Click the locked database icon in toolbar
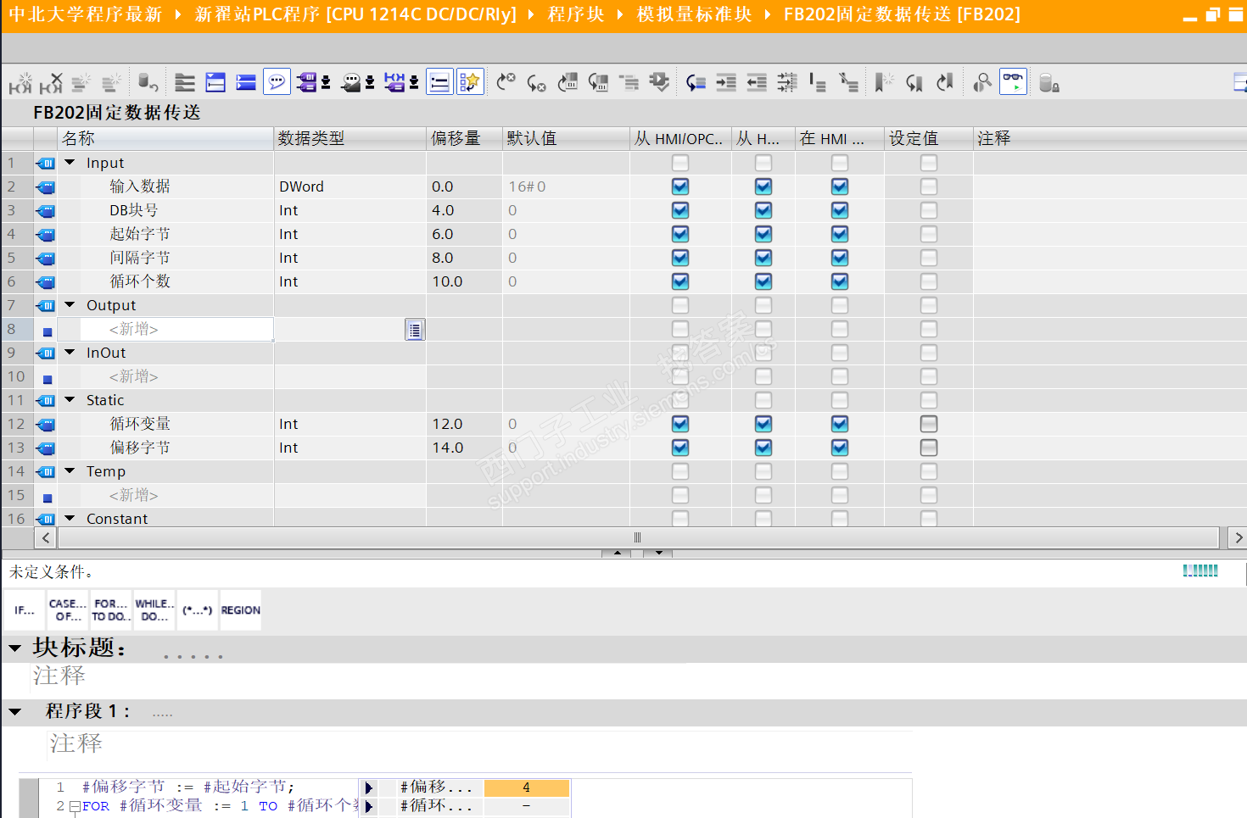 click(x=1048, y=82)
